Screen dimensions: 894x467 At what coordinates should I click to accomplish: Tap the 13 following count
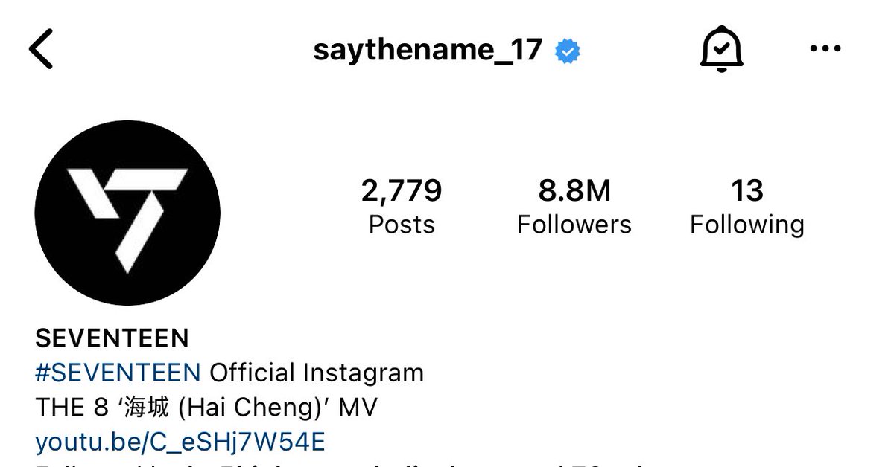pyautogui.click(x=747, y=191)
